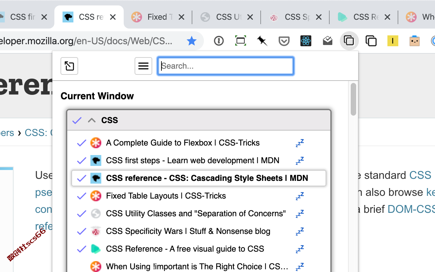Open the hamburger menu beside the search box

point(143,66)
